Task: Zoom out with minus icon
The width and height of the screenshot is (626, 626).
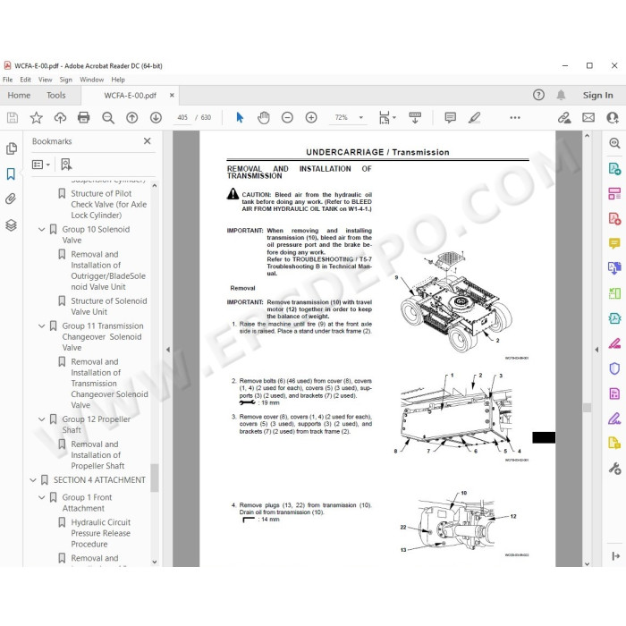Action: (287, 117)
